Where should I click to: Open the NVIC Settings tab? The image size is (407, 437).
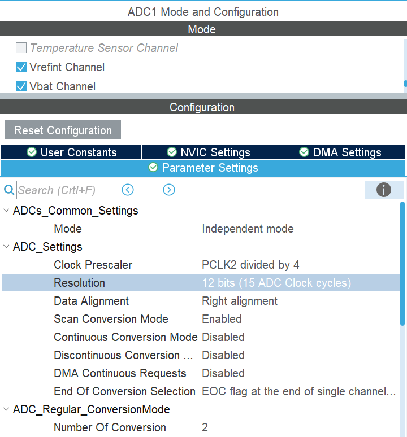pyautogui.click(x=207, y=152)
